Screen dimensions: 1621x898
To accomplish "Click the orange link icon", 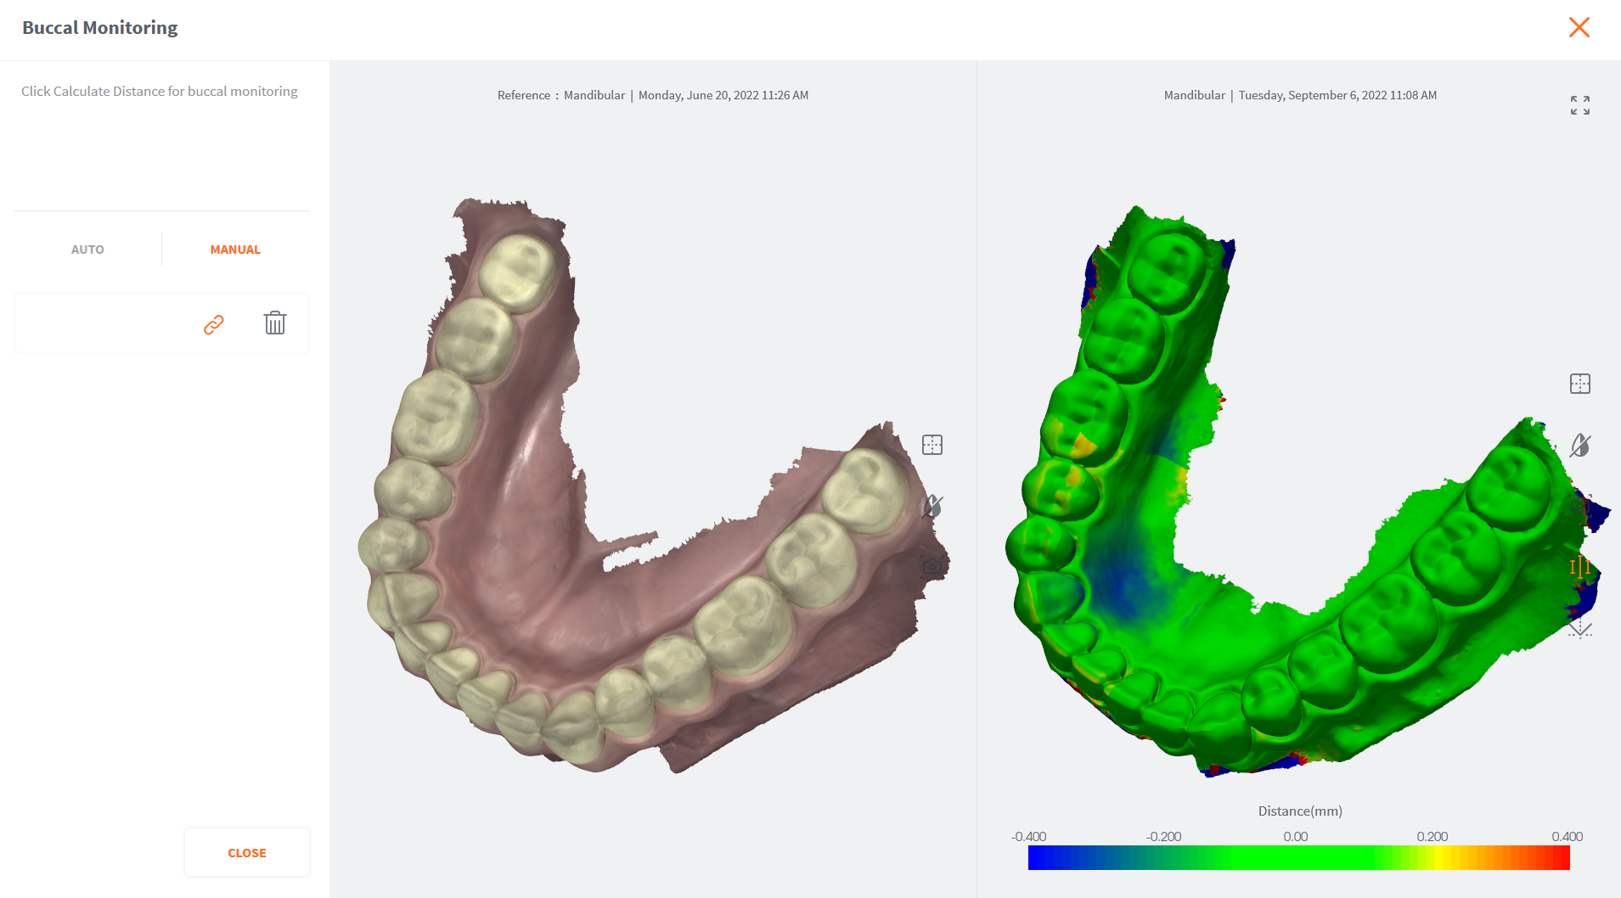I will [214, 324].
